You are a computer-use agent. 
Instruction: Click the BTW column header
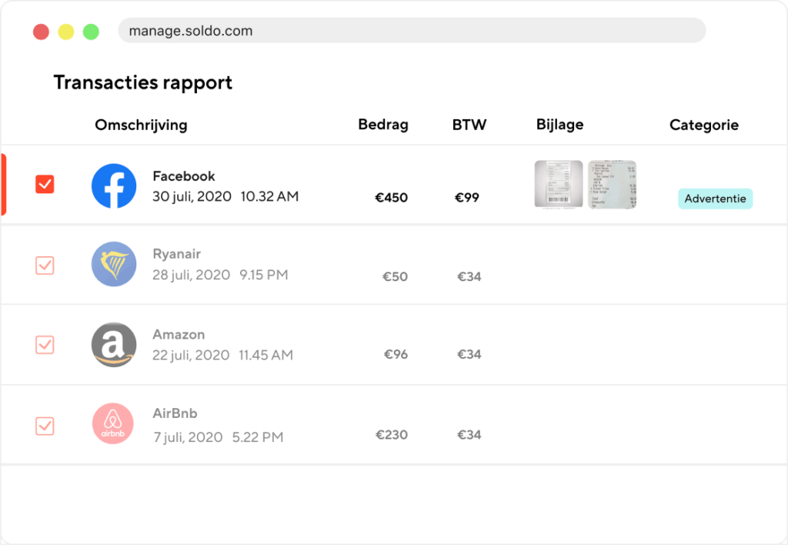469,124
